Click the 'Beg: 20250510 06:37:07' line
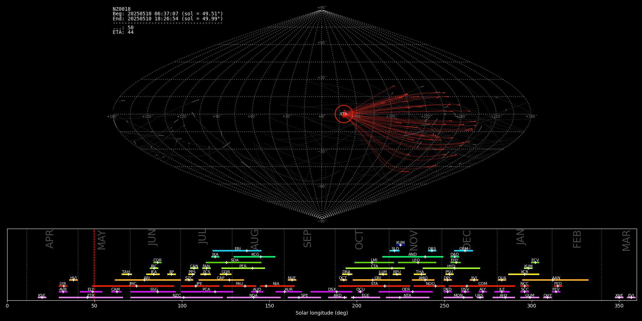The height and width of the screenshot is (321, 642). point(168,14)
